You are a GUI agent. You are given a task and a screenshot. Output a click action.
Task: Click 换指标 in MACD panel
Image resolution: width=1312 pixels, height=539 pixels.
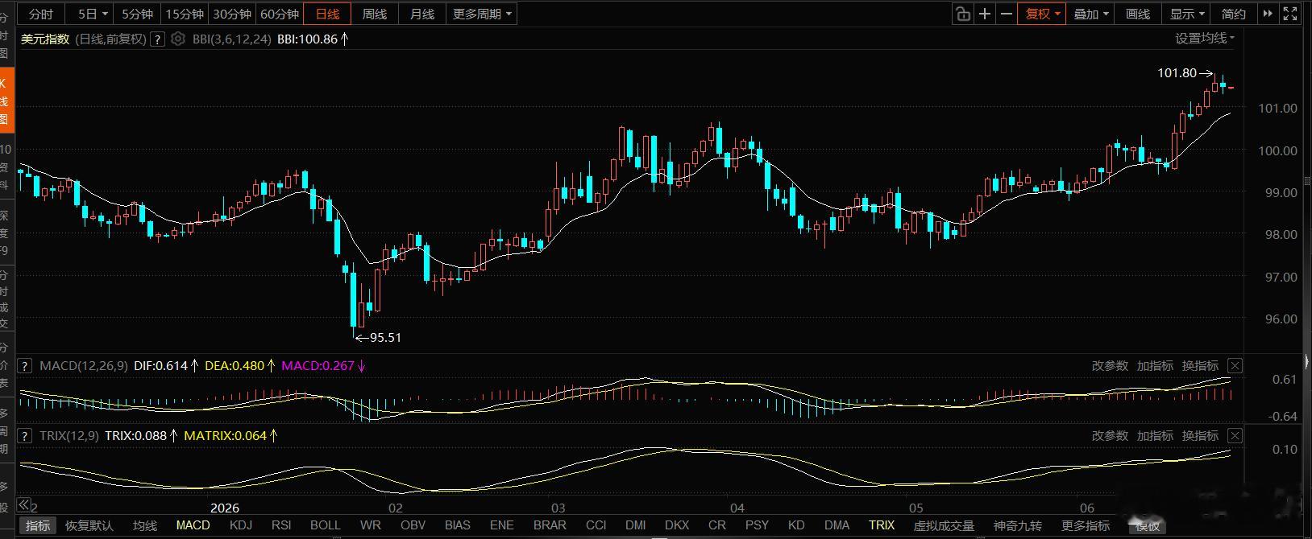pos(1200,365)
